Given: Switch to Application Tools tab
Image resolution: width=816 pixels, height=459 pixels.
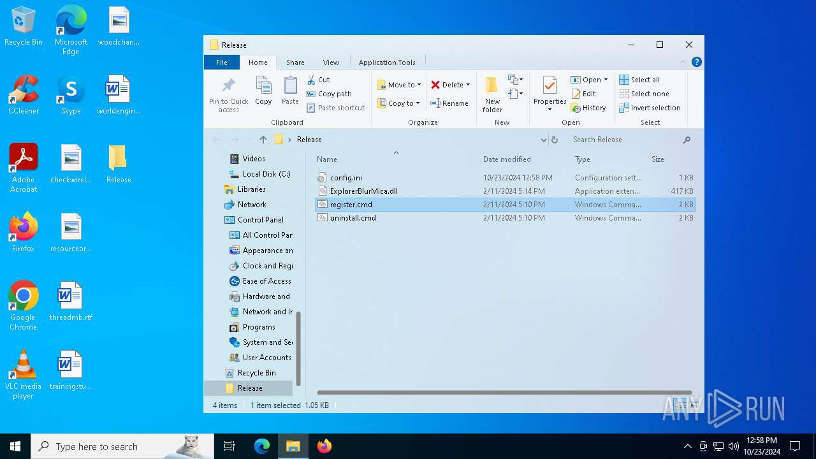Looking at the screenshot, I should [387, 62].
